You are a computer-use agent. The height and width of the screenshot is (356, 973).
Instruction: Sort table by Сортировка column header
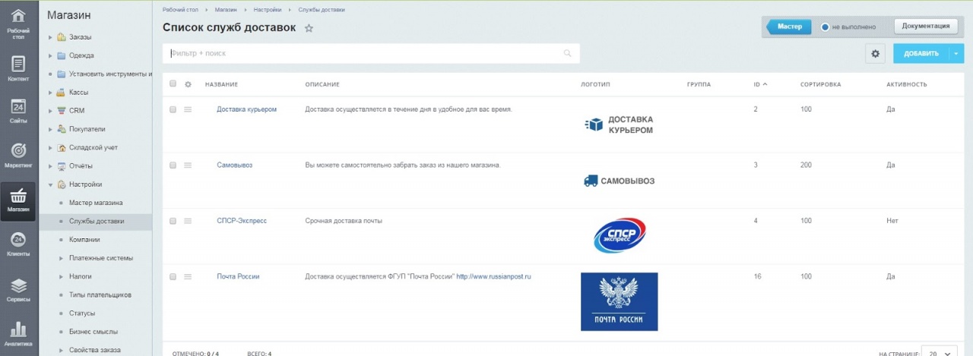click(x=820, y=84)
